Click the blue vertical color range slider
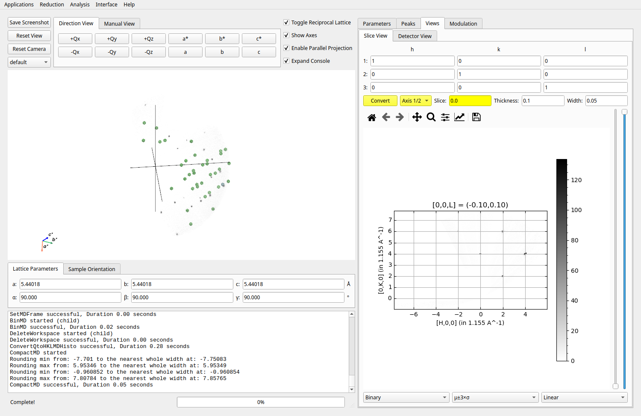Viewport: 641px width, 416px height. pos(624,249)
